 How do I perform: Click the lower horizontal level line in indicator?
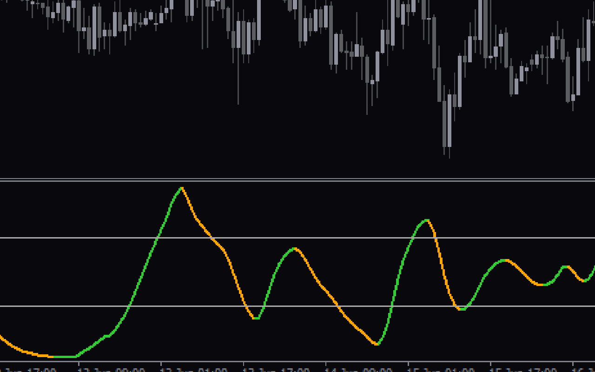[x=297, y=306]
